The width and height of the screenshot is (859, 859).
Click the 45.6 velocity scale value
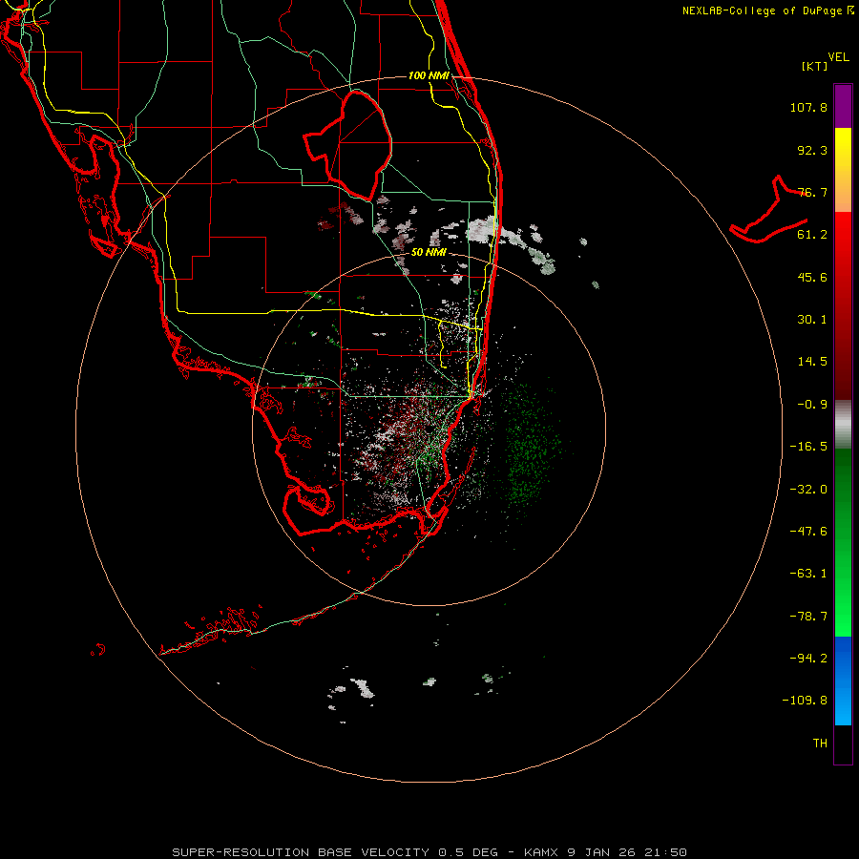(812, 277)
